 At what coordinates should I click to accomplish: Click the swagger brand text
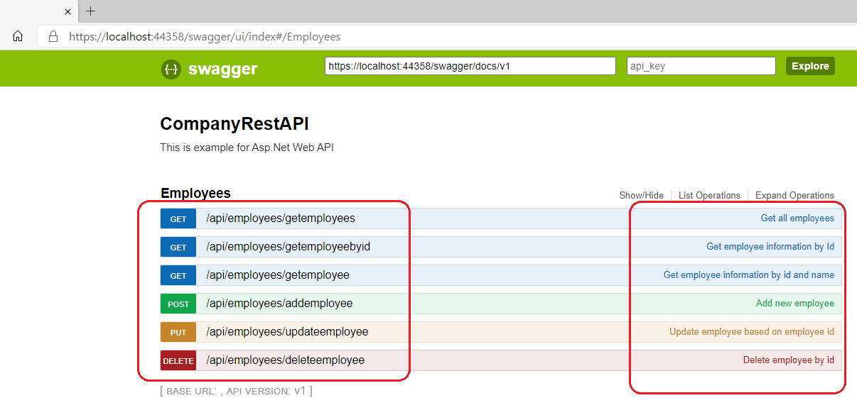223,69
